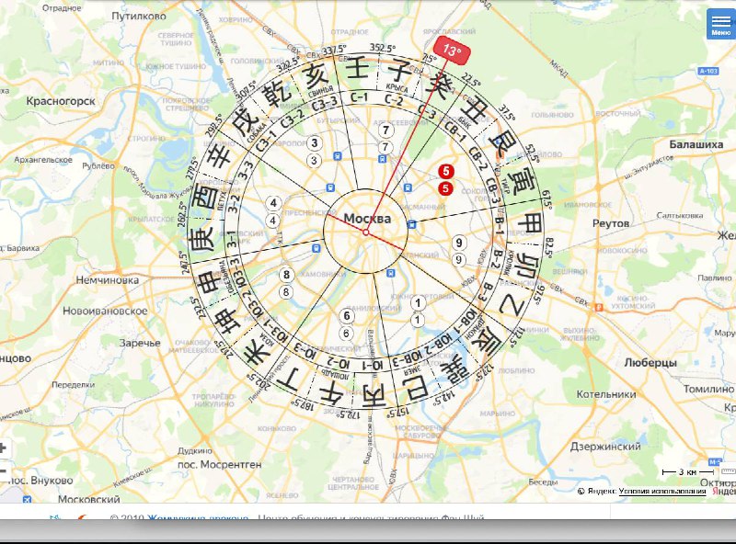Click the В-2 sector label on compass

coord(498,259)
